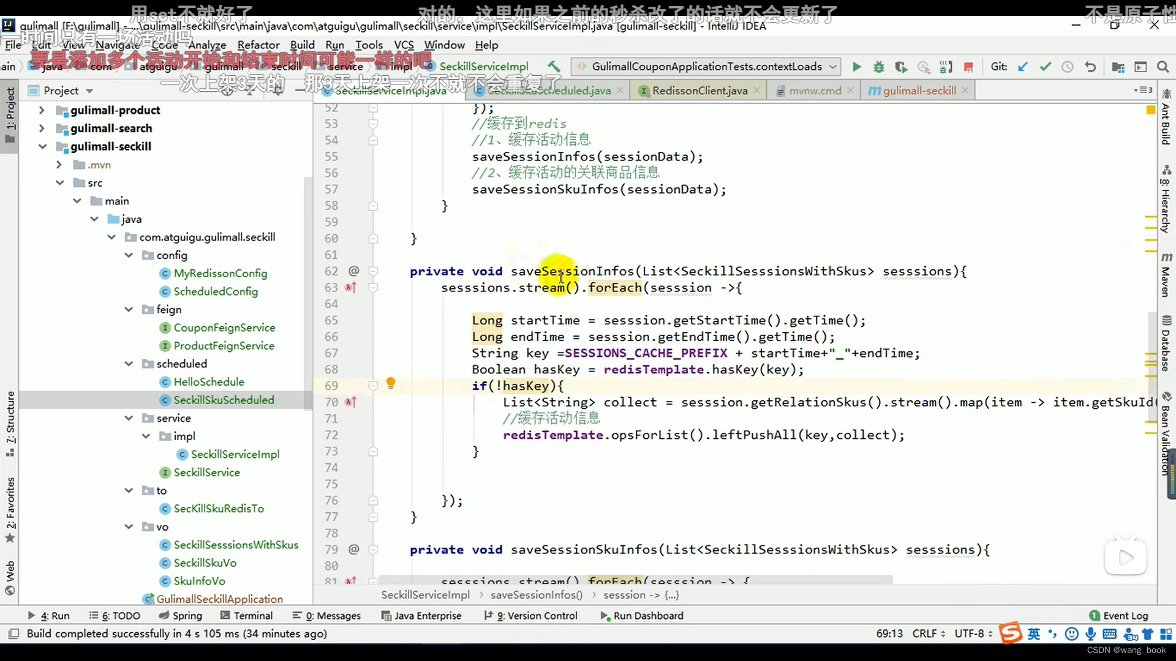
Task: Toggle fold marker at line 69
Action: (373, 386)
